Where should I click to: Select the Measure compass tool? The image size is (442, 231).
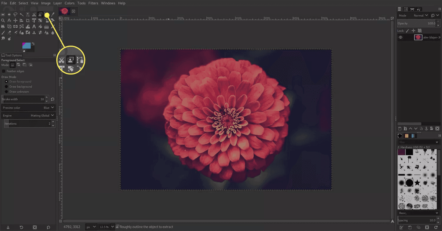click(9, 21)
